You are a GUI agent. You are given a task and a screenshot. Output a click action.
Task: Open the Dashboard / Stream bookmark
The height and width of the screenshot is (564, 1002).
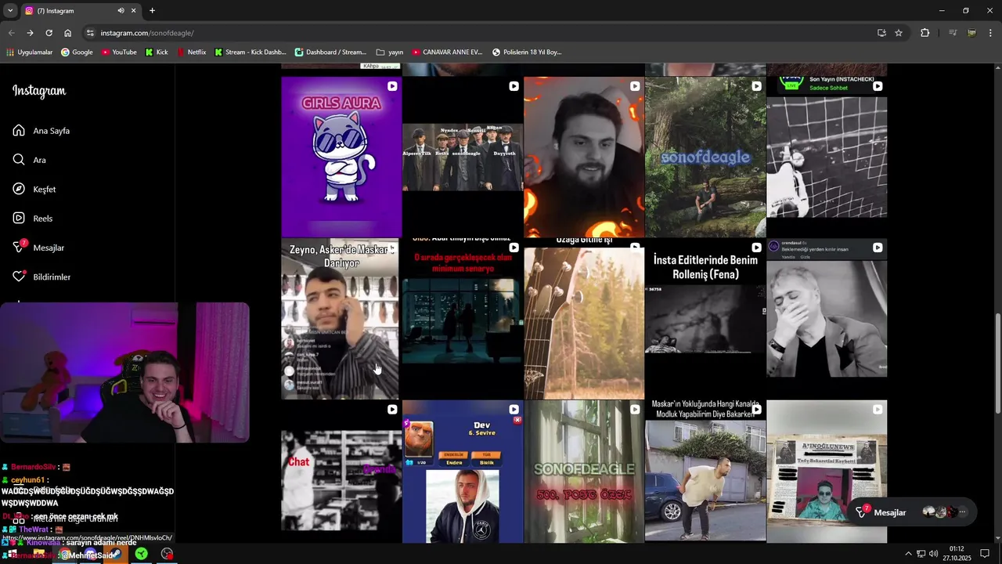pos(330,52)
